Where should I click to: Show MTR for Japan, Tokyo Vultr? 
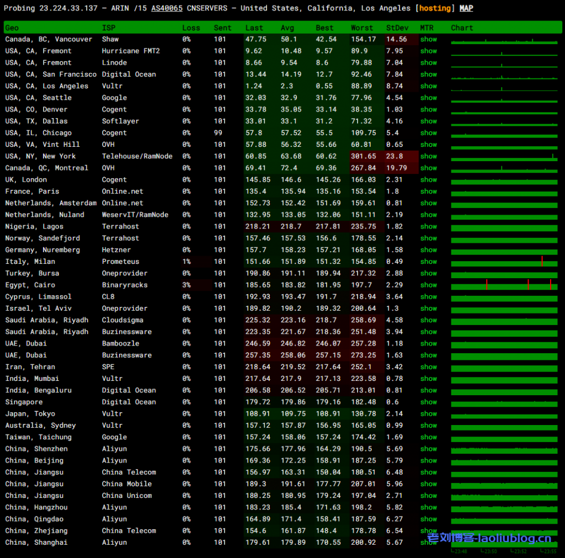(428, 413)
